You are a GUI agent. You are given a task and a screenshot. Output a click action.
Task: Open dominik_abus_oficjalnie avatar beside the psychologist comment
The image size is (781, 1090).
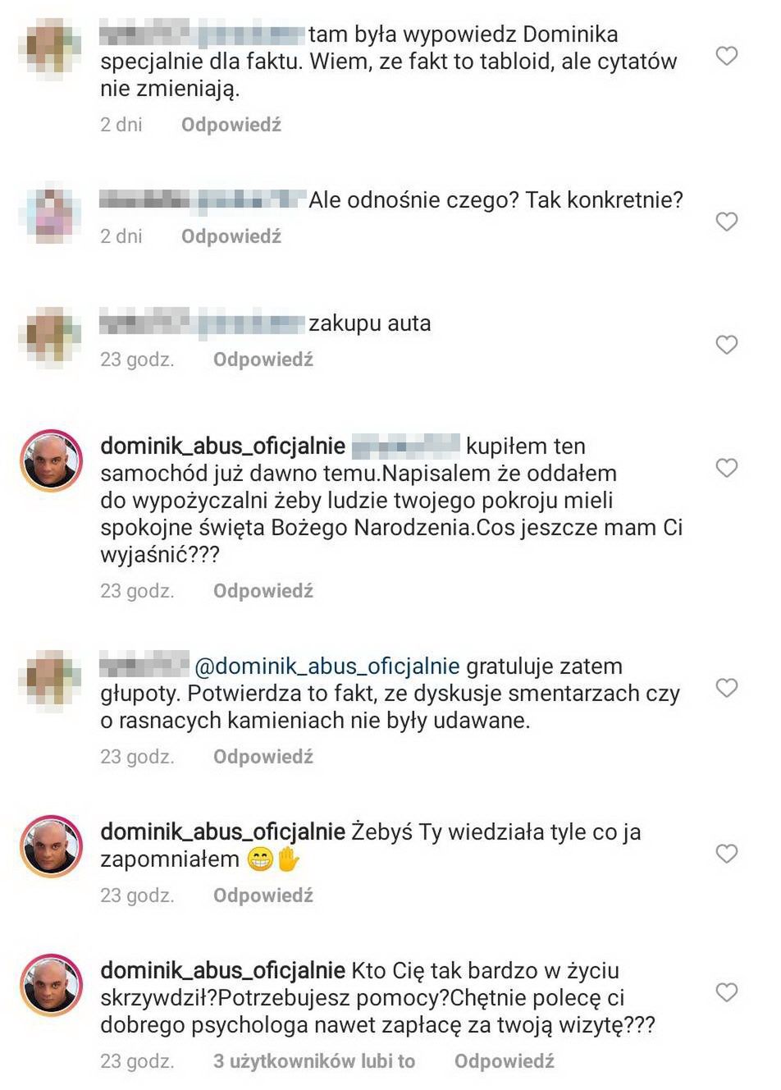coord(51,985)
